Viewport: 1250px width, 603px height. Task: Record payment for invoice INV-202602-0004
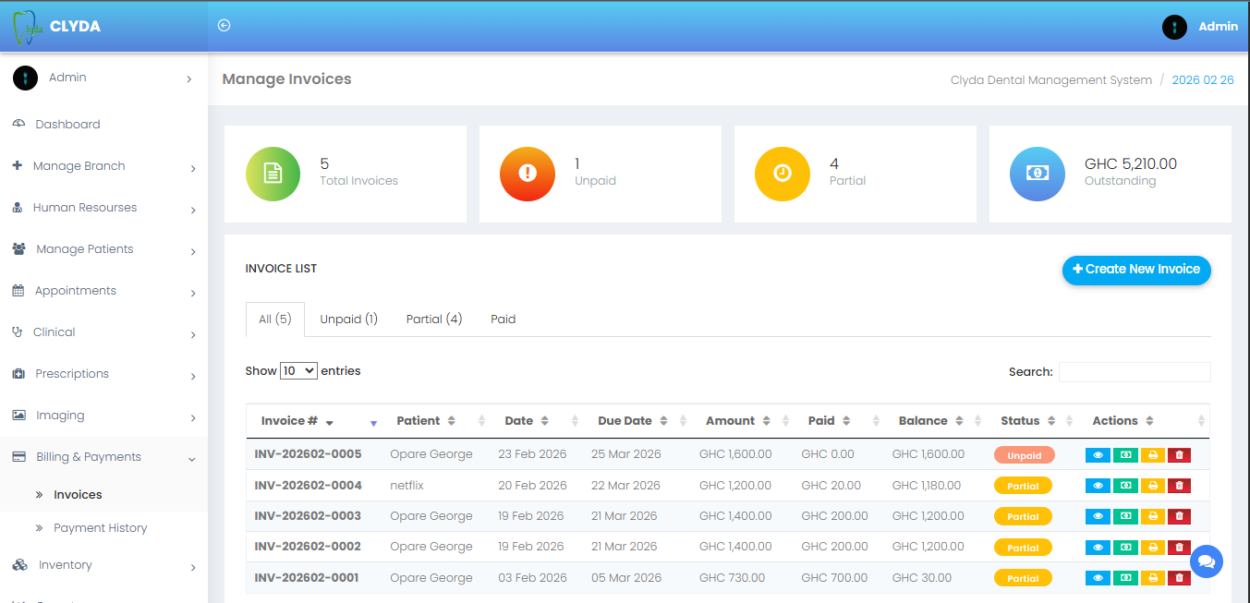coord(1125,486)
